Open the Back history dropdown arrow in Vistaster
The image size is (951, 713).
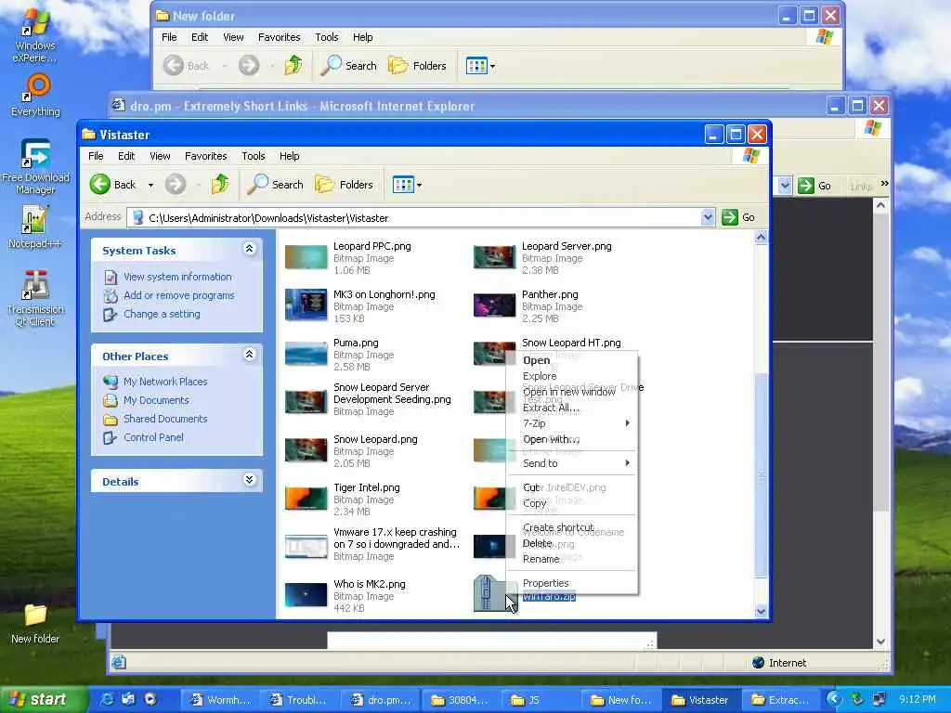150,185
